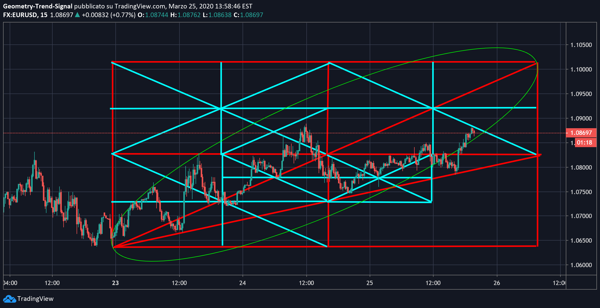Click the TradingView cloud logo icon
Viewport: 600px width, 308px height.
9,299
